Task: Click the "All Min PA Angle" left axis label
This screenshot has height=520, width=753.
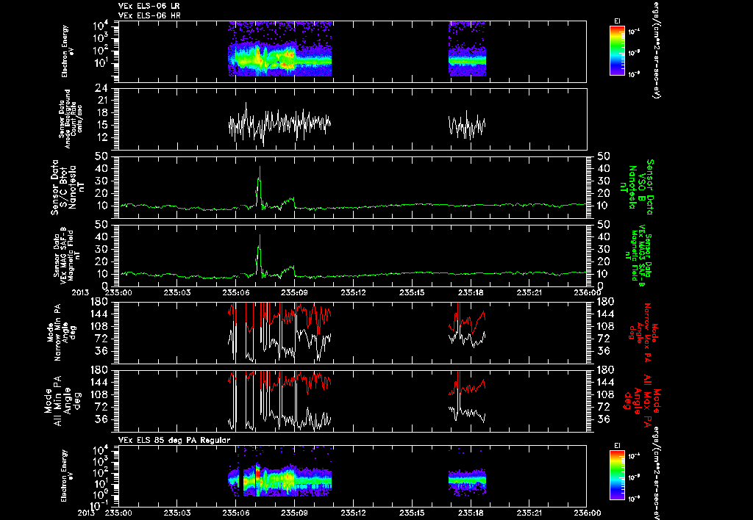Action: click(64, 400)
